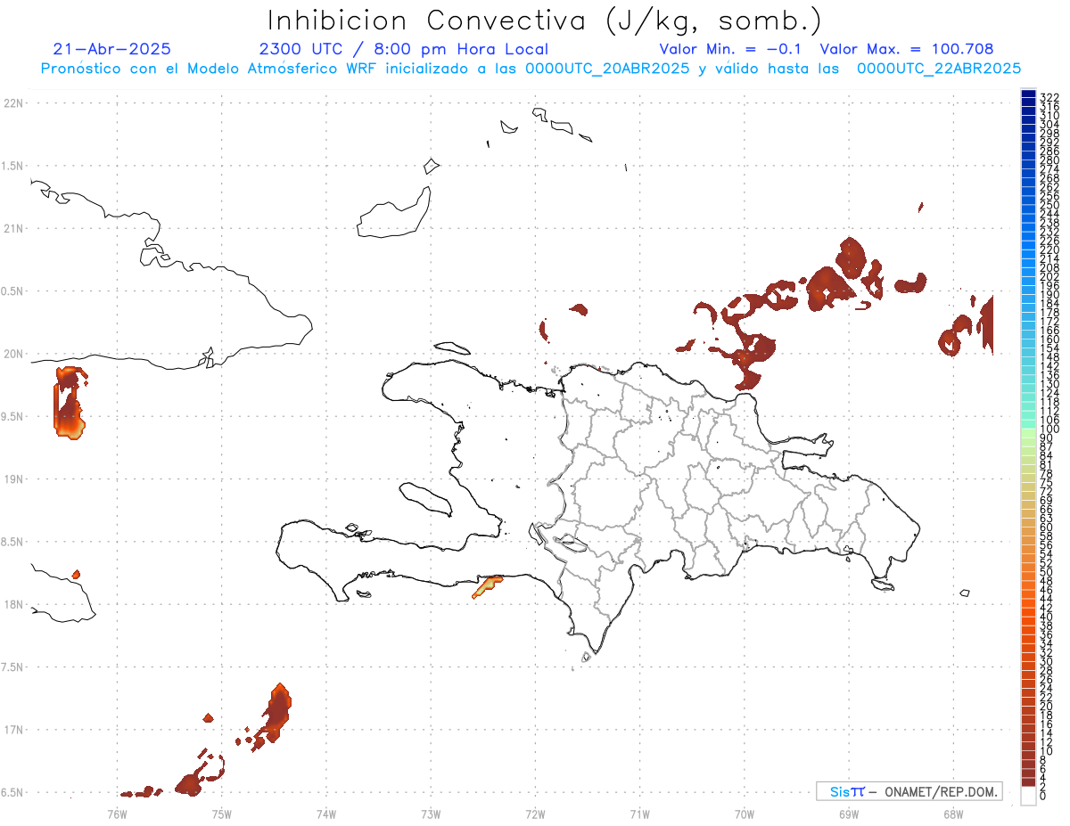Click the "73W" longitude label
The image size is (1070, 826).
click(x=431, y=814)
